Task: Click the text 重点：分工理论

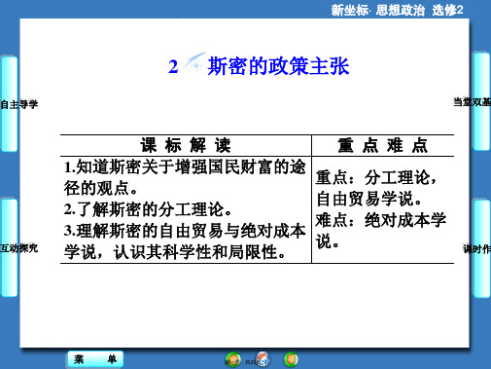Action: tap(376, 178)
